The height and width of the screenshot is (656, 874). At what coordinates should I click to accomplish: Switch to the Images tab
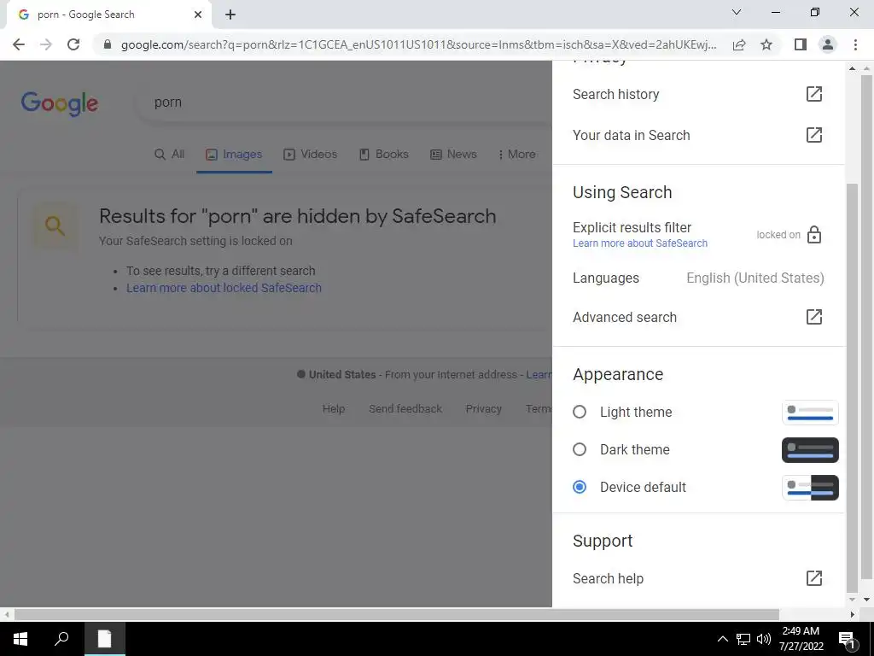coord(234,155)
